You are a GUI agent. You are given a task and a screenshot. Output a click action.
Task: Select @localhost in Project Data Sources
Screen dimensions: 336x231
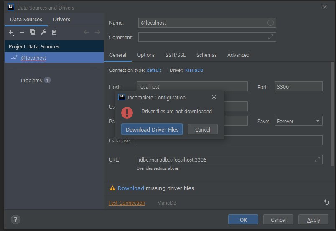(54, 58)
